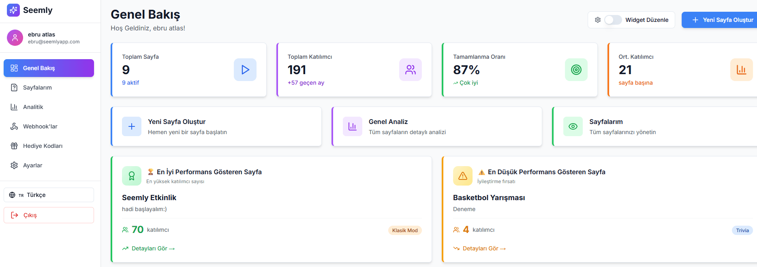Open the Türkçe language selector
This screenshot has width=757, height=267.
point(49,195)
